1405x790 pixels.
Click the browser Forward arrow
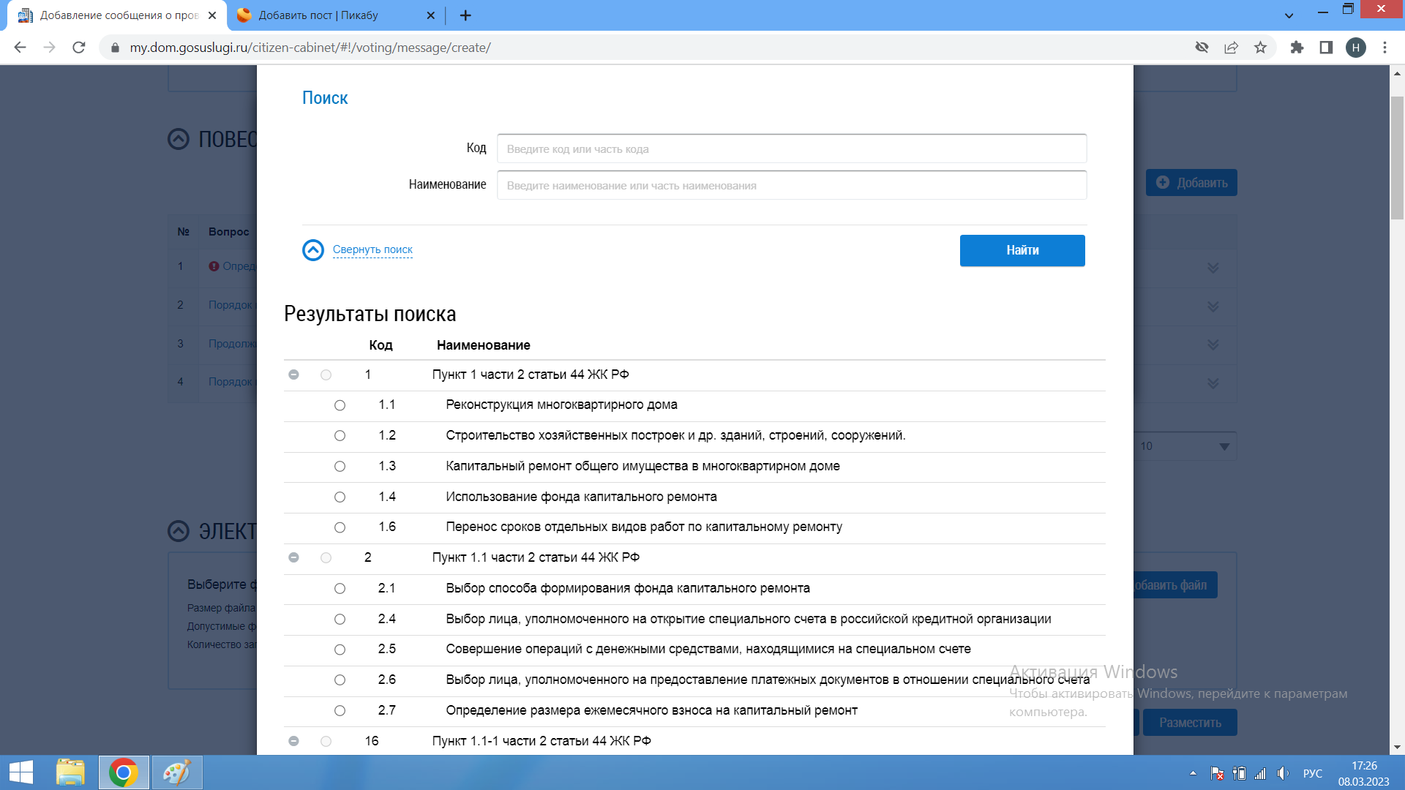click(50, 48)
